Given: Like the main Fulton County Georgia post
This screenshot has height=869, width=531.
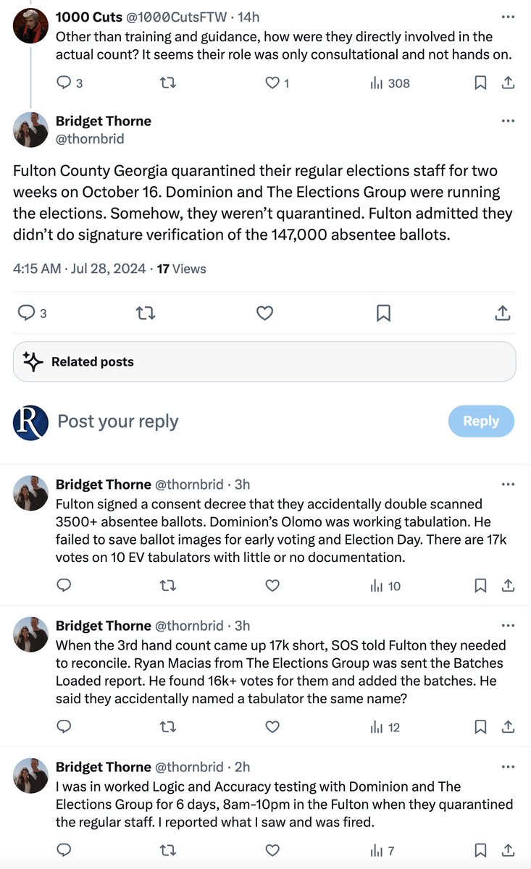Looking at the screenshot, I should click(265, 313).
